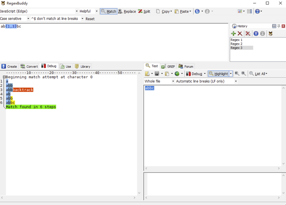Expand the Test panel Debug dropdown arrow
Screen dimensions: 286x205
click(x=205, y=73)
